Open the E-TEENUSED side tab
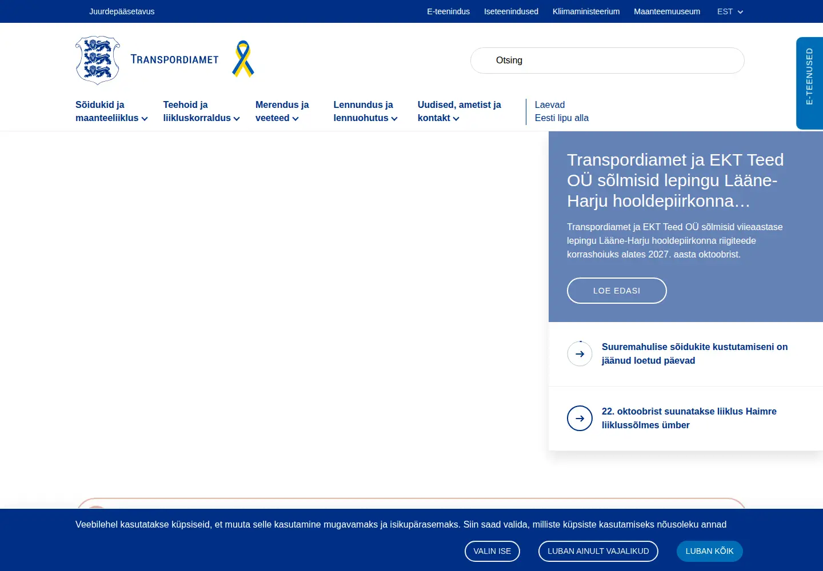 (x=809, y=83)
